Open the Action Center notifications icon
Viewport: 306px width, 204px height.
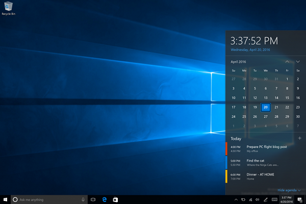[299, 199]
